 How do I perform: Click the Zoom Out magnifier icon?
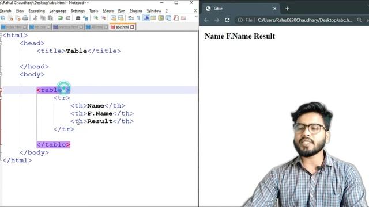(x=103, y=18)
